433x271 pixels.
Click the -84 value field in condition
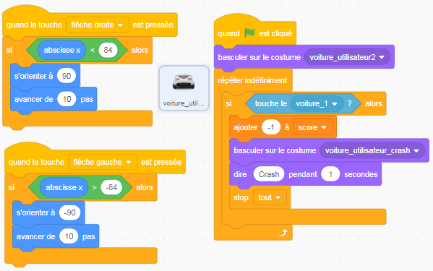(111, 187)
